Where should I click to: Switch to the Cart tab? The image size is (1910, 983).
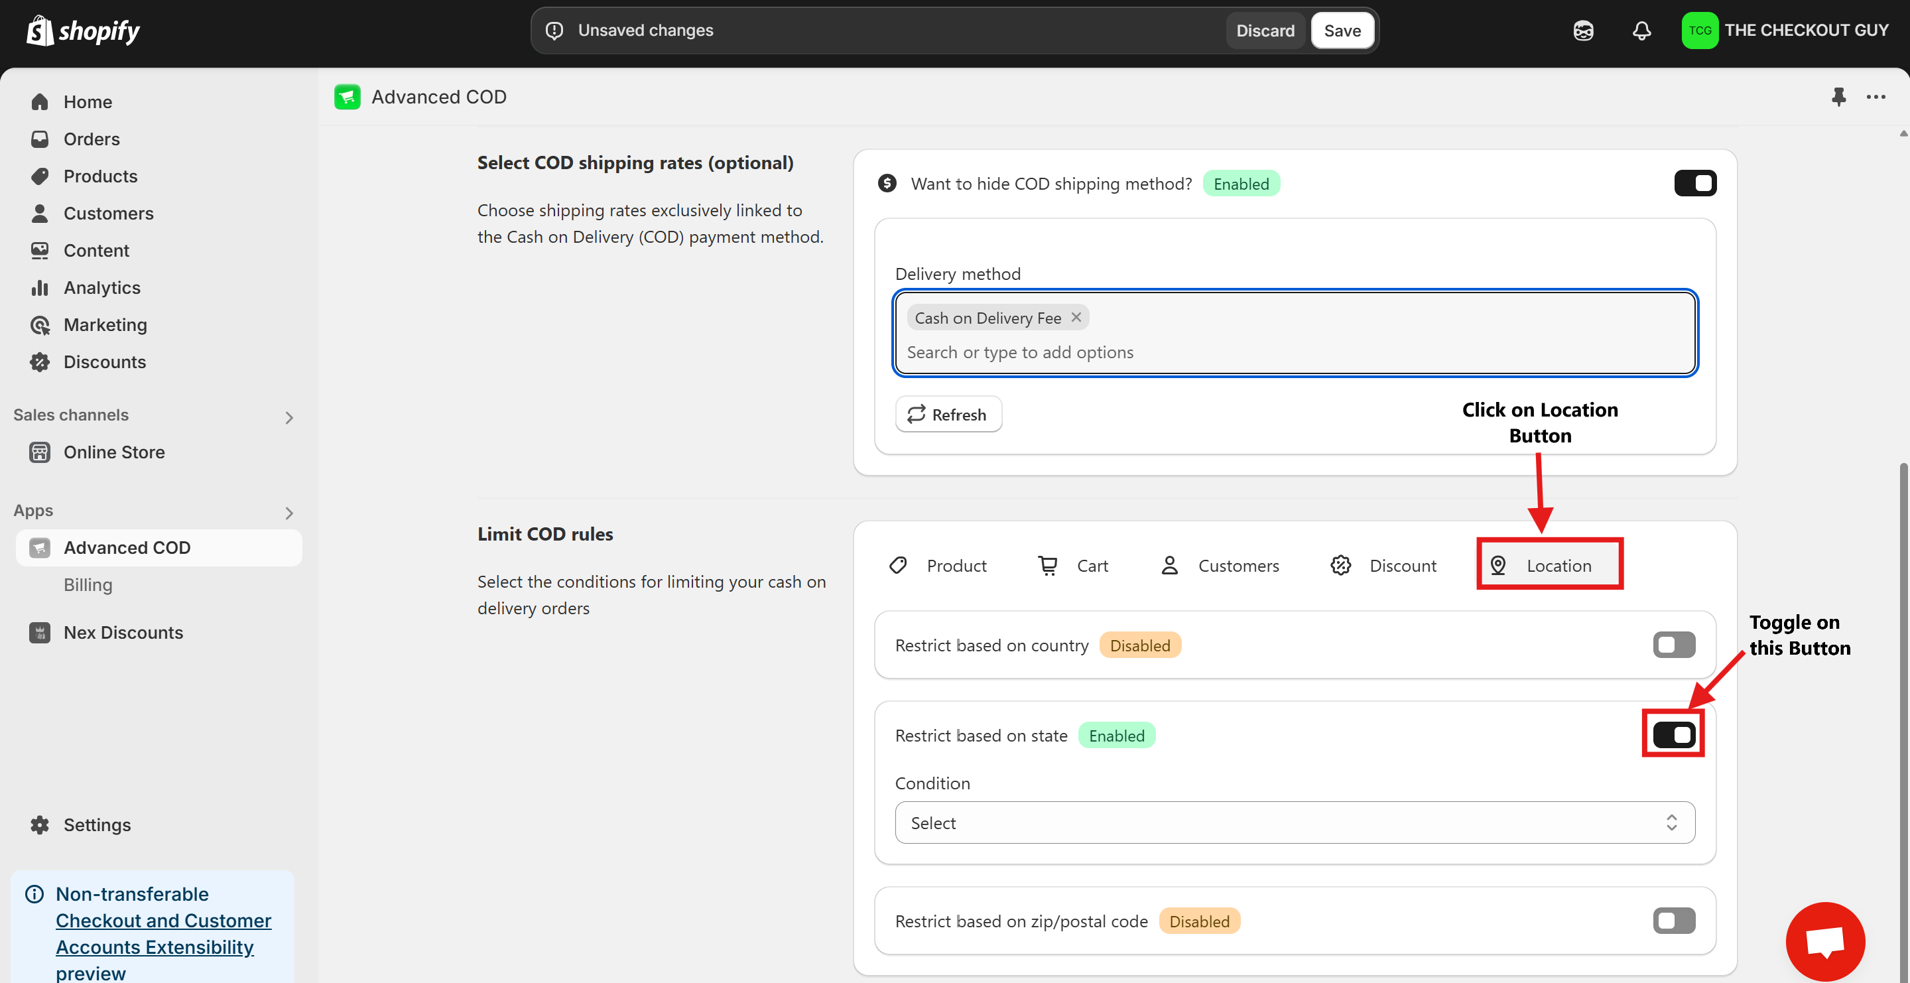click(1073, 565)
